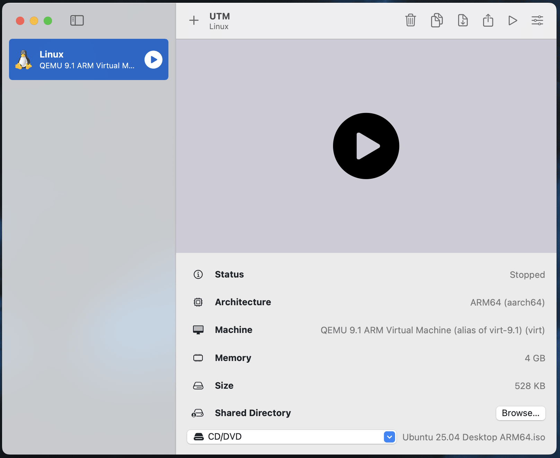Start the Linux VM from sidebar play button
The height and width of the screenshot is (458, 560).
pos(154,60)
